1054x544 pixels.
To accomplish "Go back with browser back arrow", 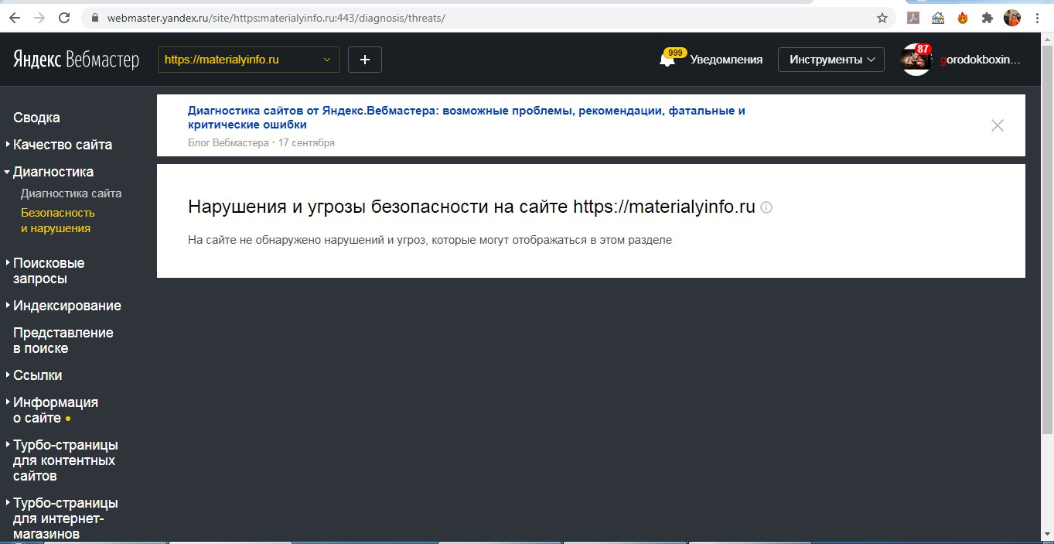I will click(x=15, y=18).
